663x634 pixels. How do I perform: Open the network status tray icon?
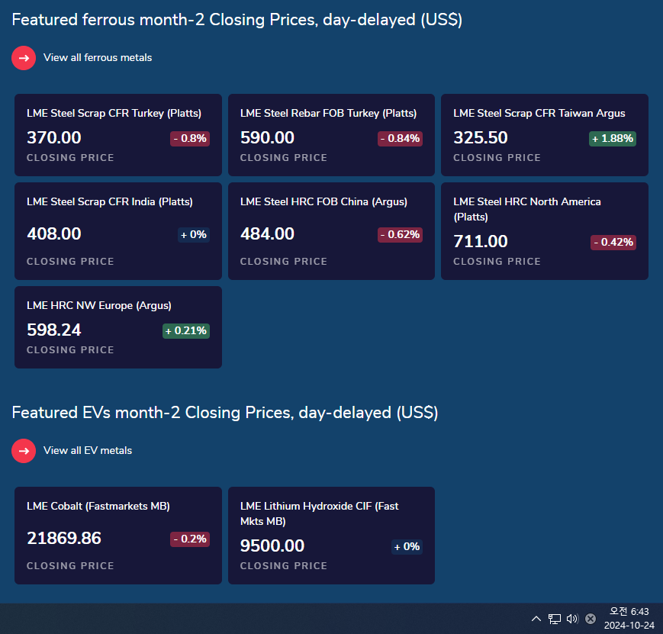(555, 619)
